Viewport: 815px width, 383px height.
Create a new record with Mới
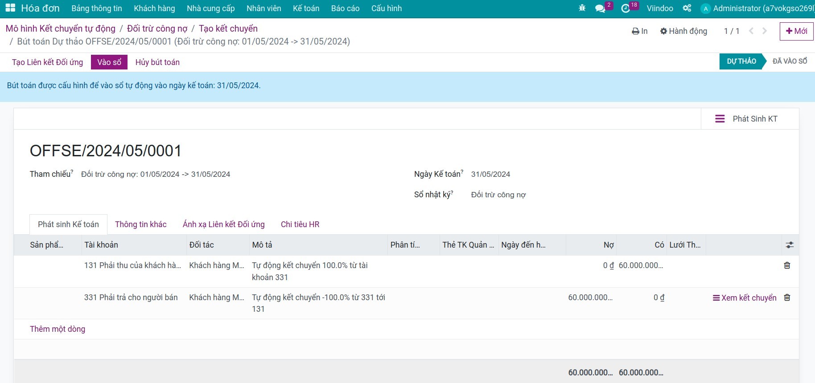(x=797, y=31)
